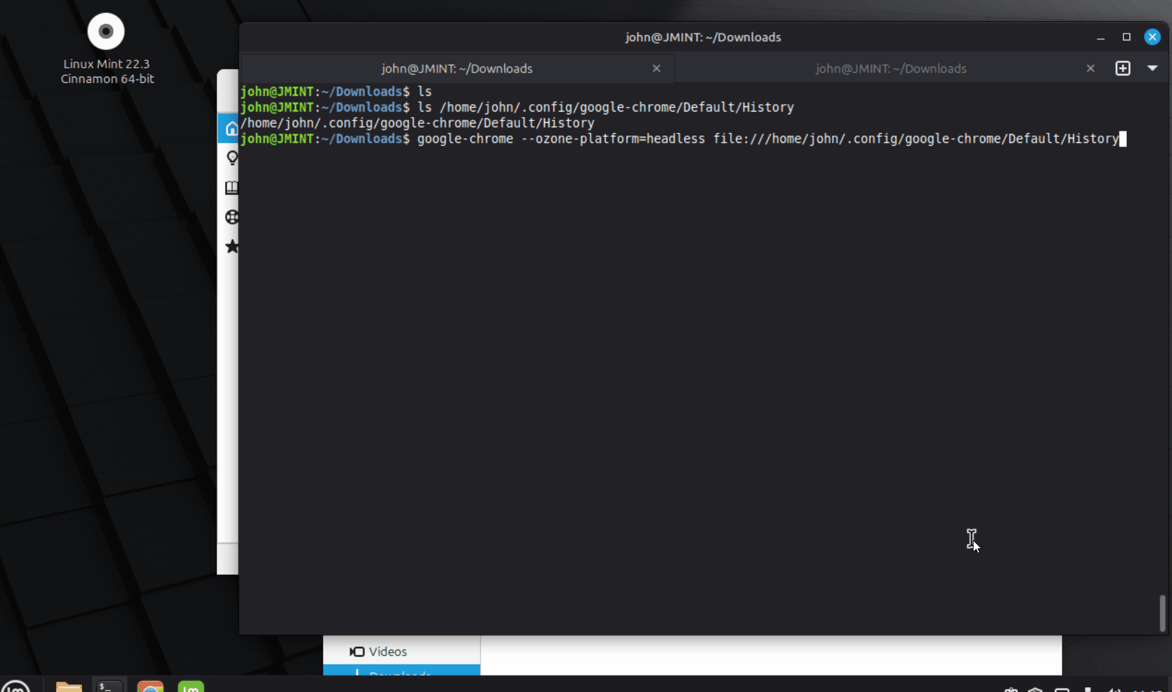Minimize the terminal window

click(x=1100, y=37)
